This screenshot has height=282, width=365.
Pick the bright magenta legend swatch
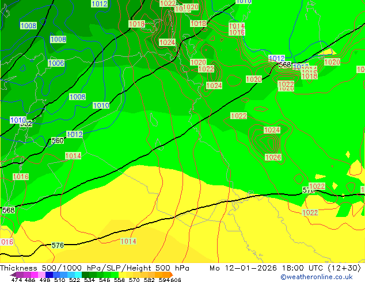click(x=35, y=275)
